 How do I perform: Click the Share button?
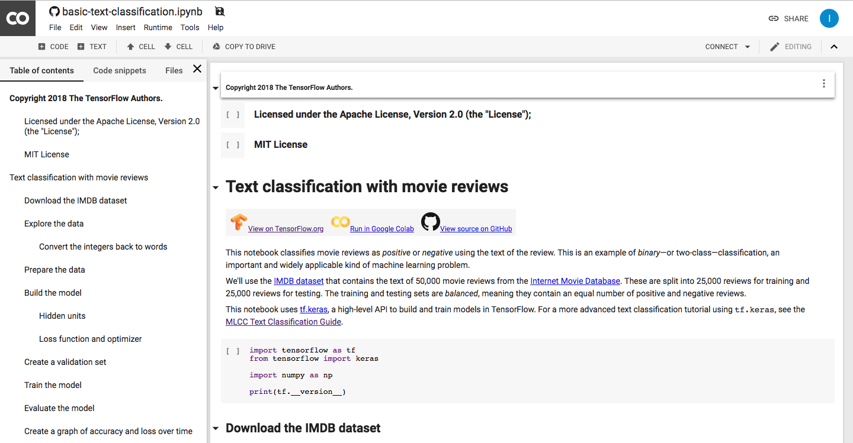tap(788, 18)
